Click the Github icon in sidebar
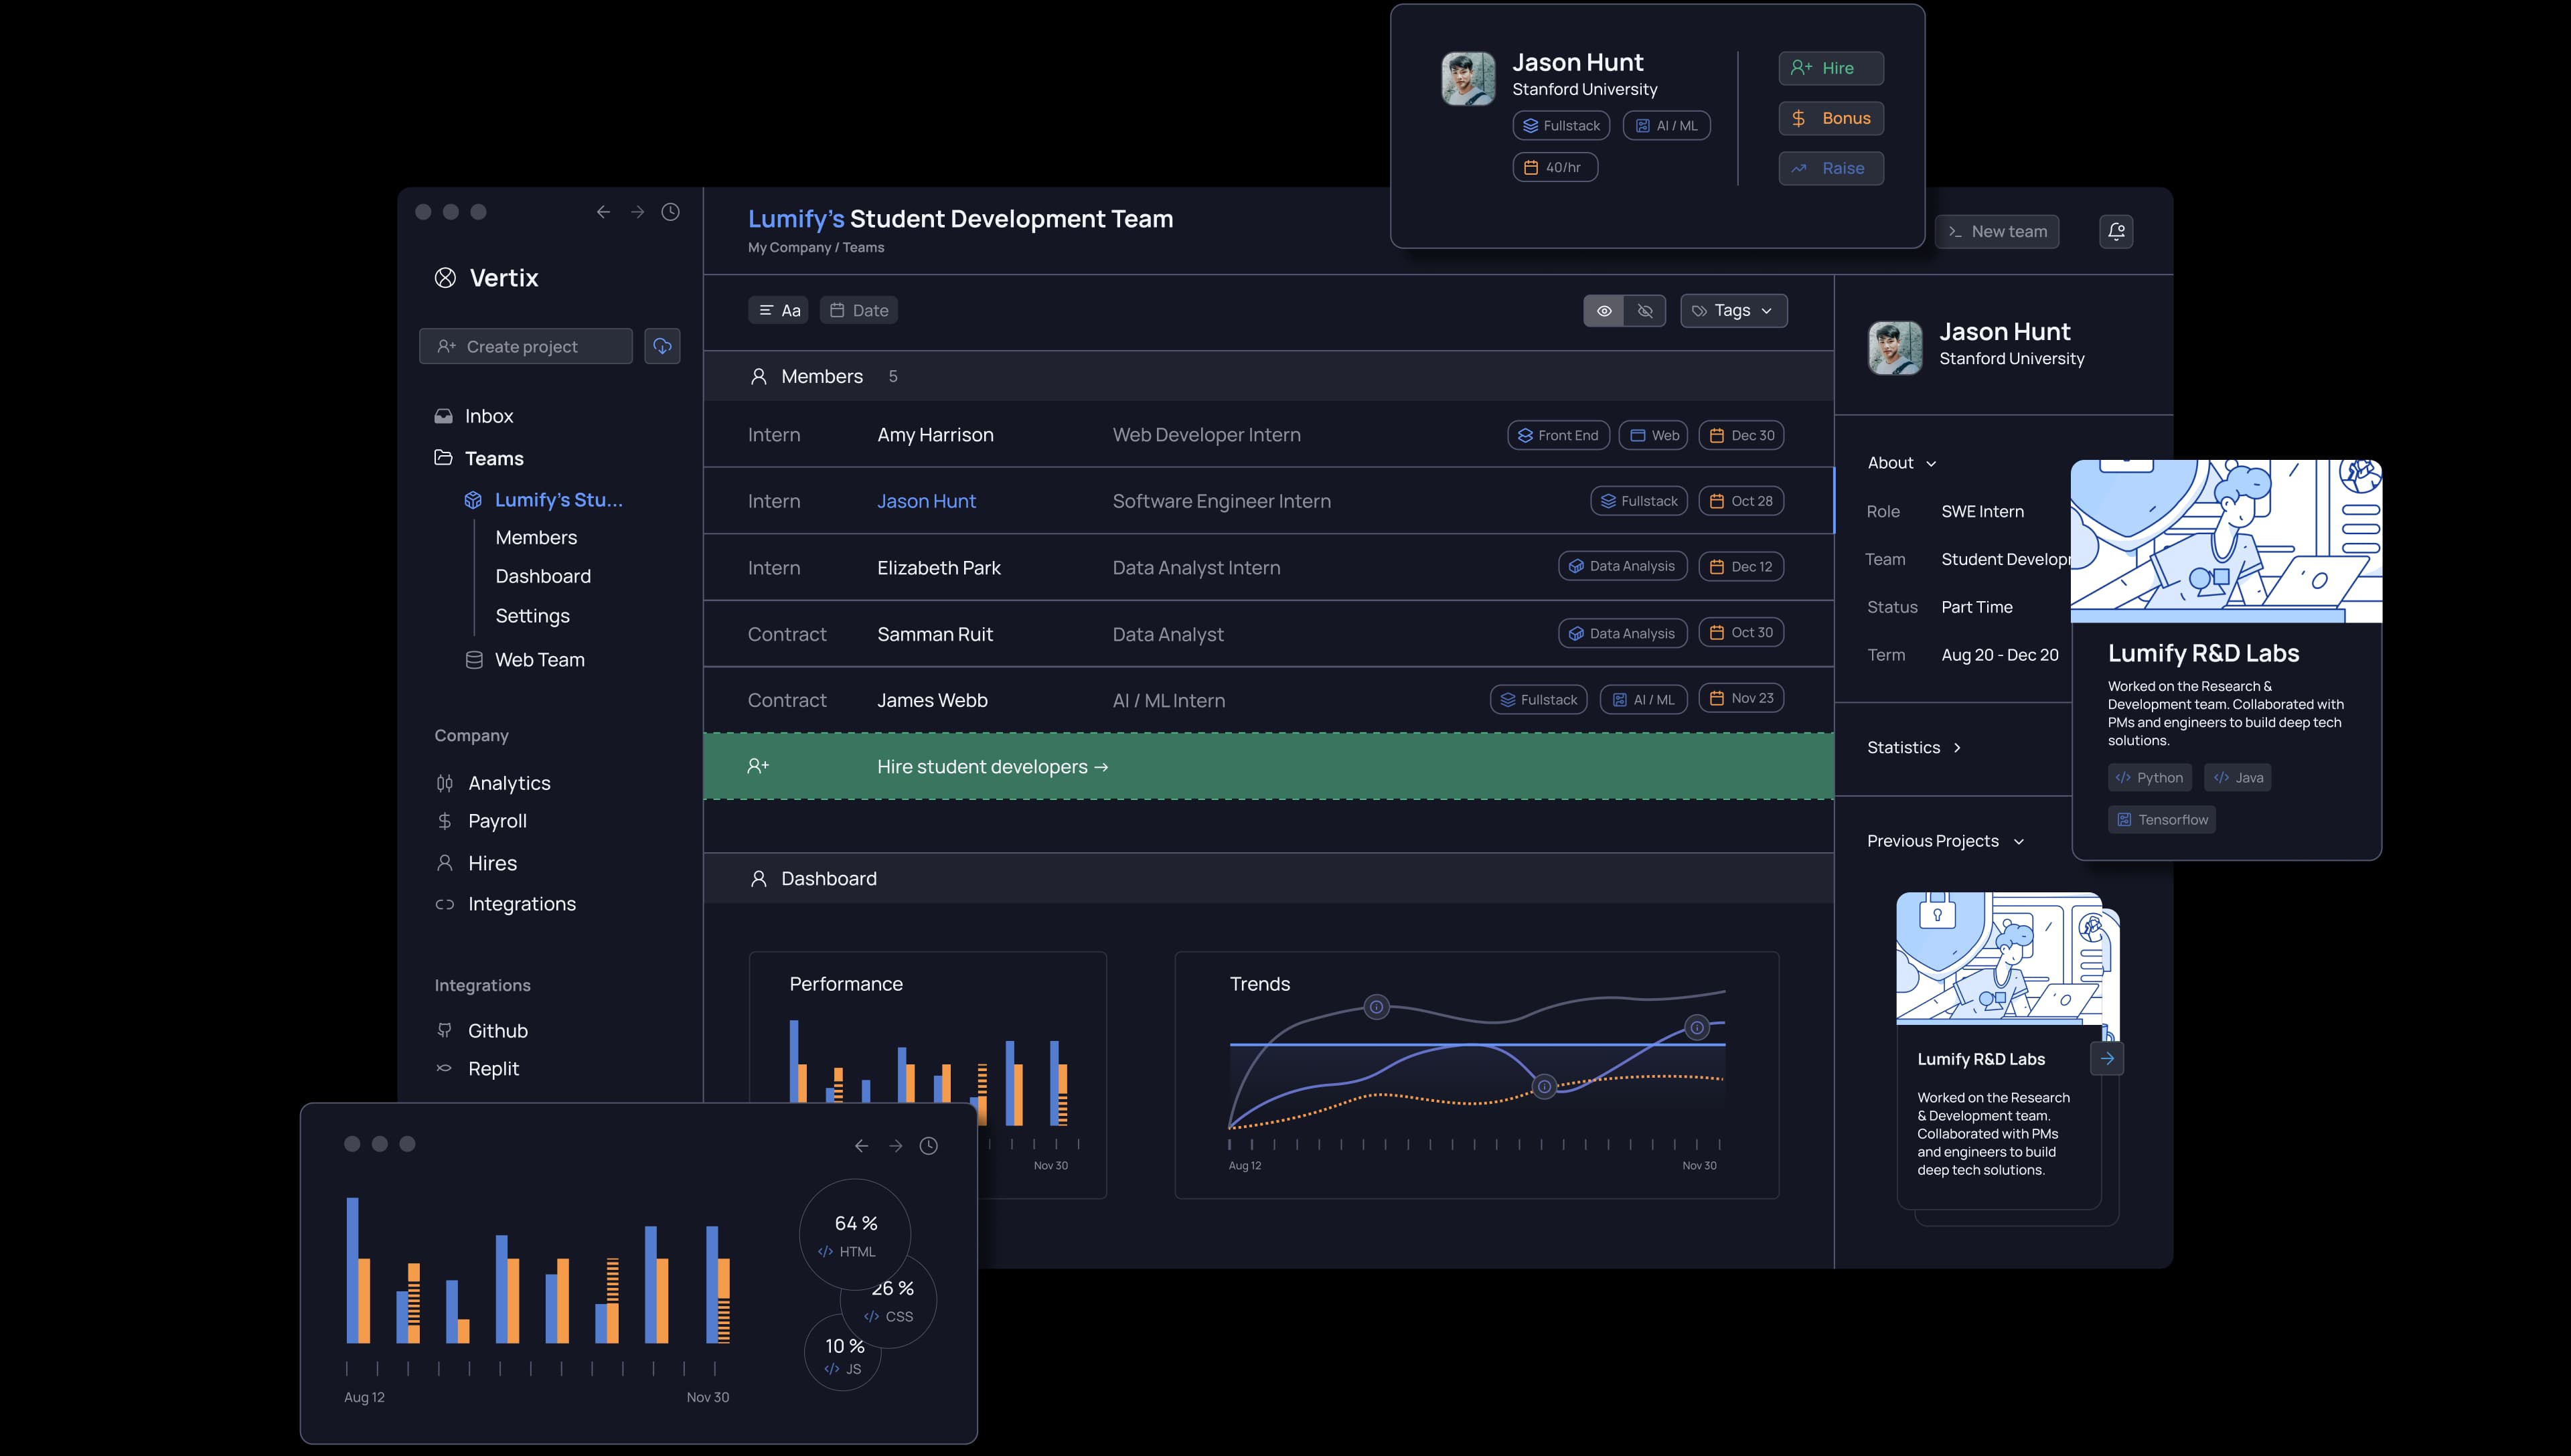This screenshot has width=2571, height=1456. pos(444,1030)
